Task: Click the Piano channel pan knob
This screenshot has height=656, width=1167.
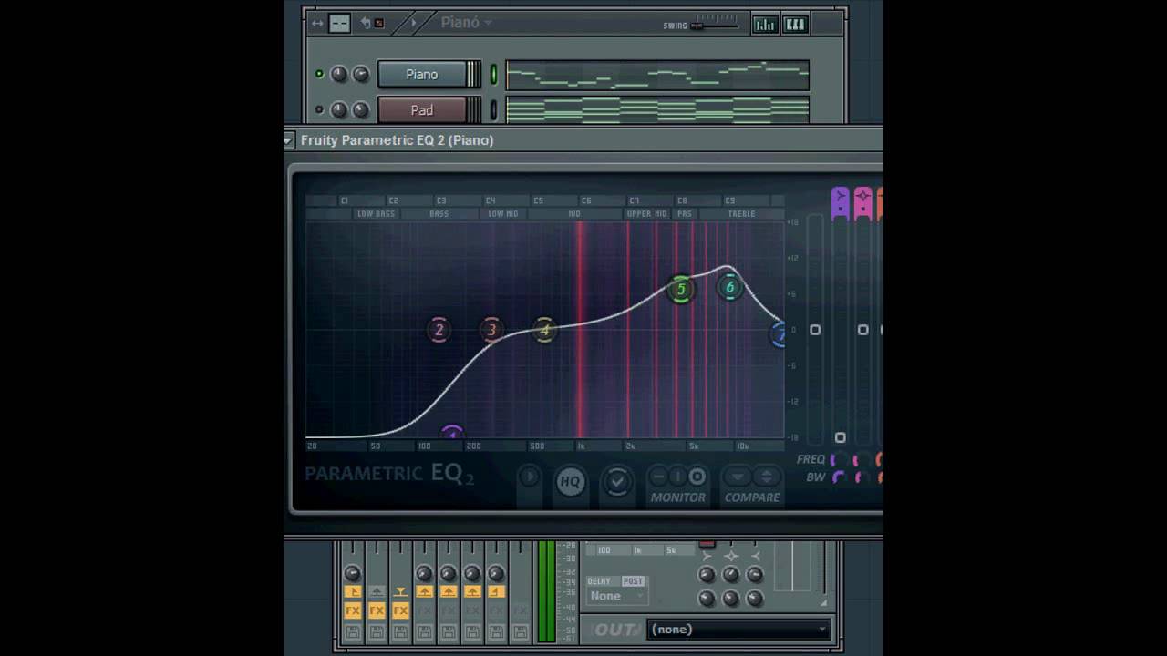Action: [x=339, y=75]
